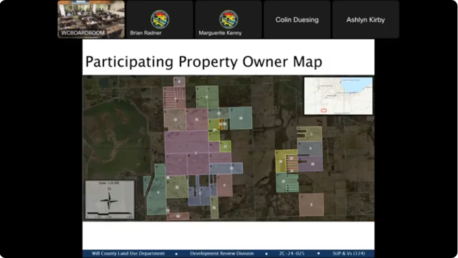Pin Colin Duesing's participant tile
458x258 pixels.
297,20
